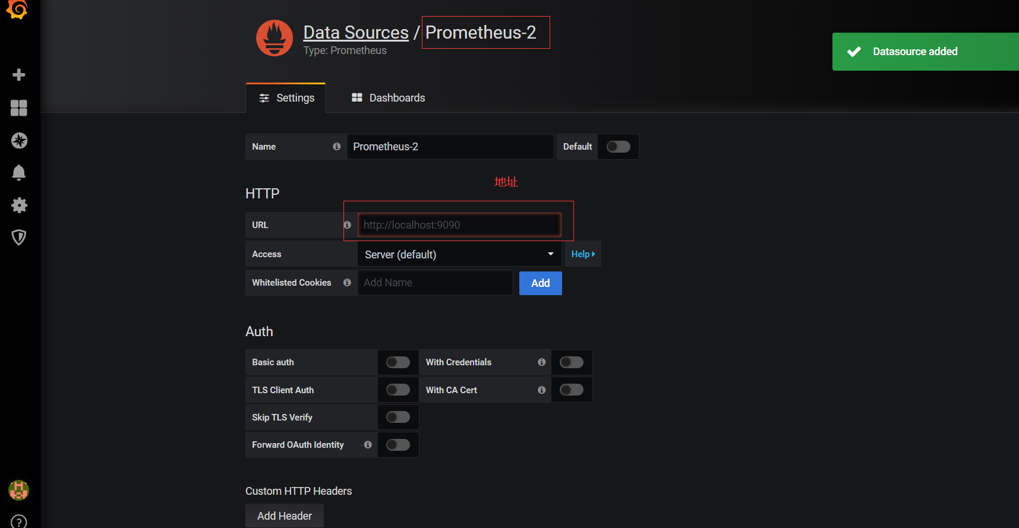Enable the Basic auth switch
This screenshot has width=1019, height=528.
click(x=397, y=362)
